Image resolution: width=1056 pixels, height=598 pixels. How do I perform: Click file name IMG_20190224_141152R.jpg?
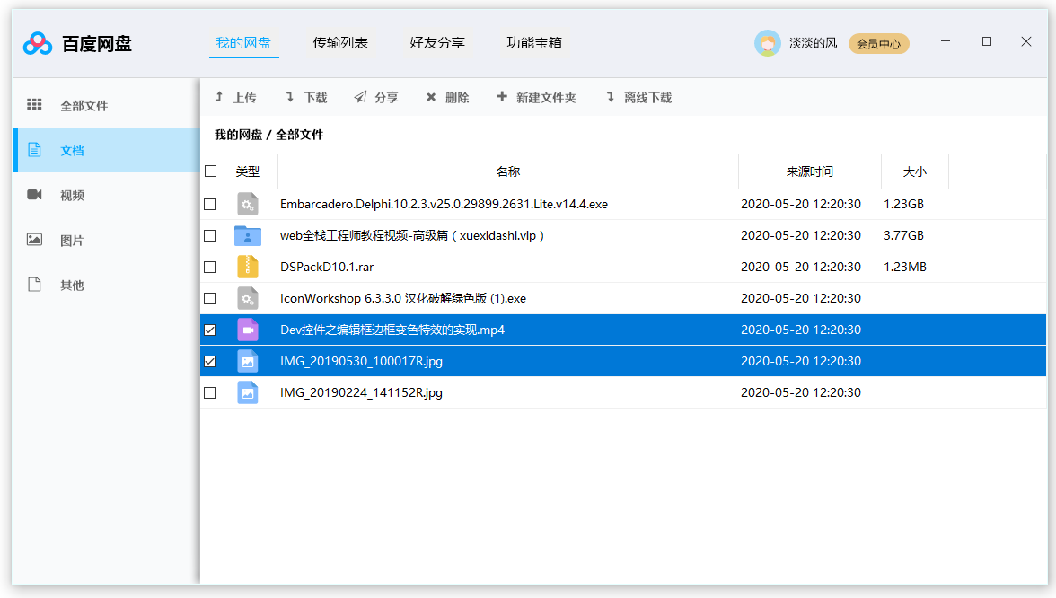coord(361,392)
